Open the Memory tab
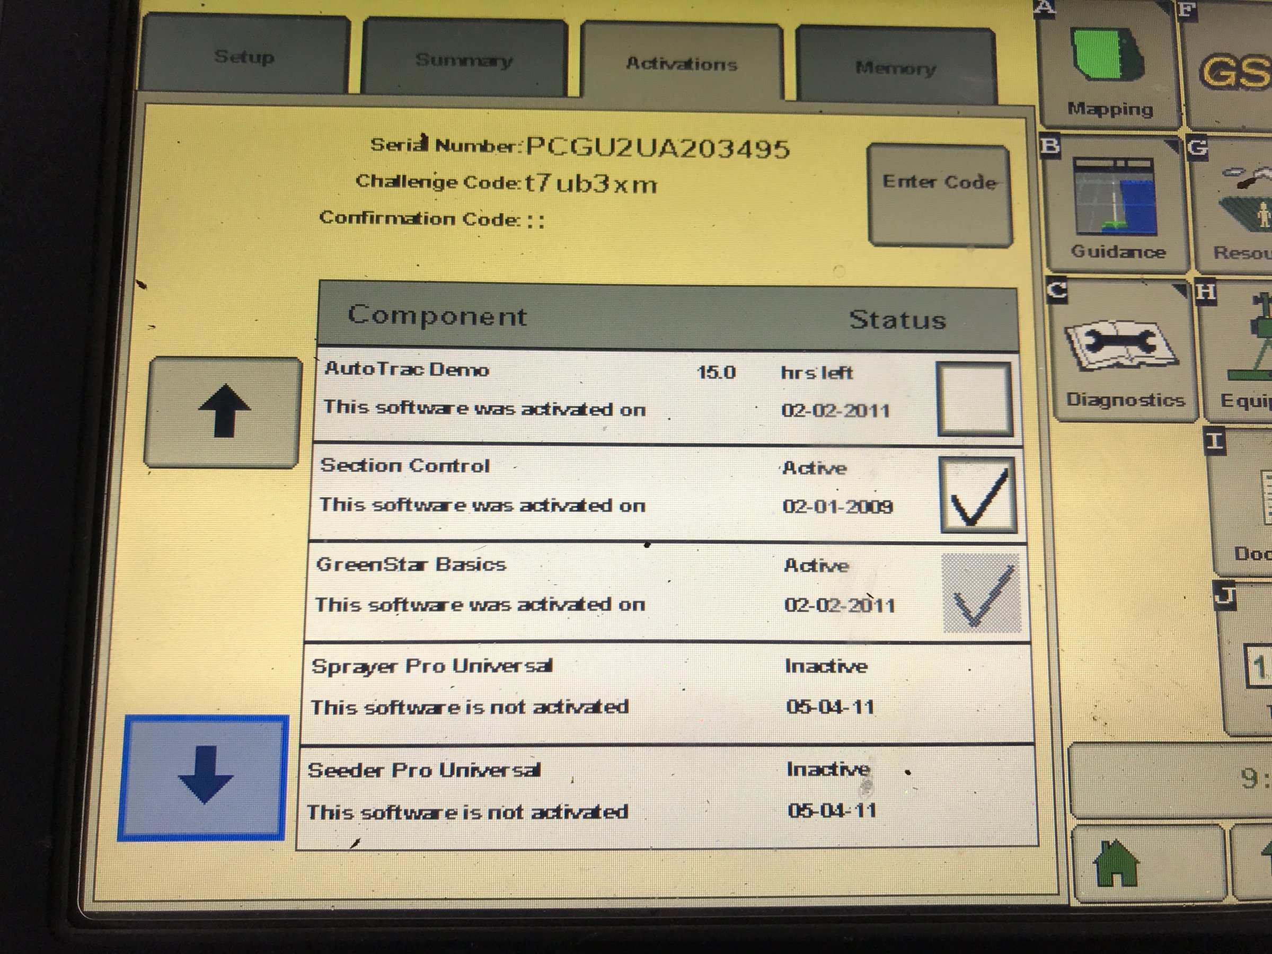Image resolution: width=1272 pixels, height=954 pixels. pos(895,67)
